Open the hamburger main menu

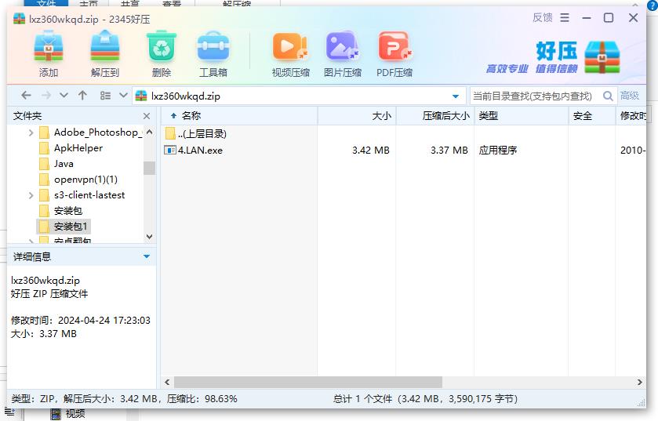point(565,17)
